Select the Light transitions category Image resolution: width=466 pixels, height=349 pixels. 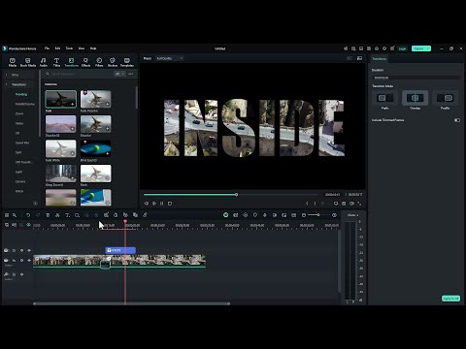[18, 172]
